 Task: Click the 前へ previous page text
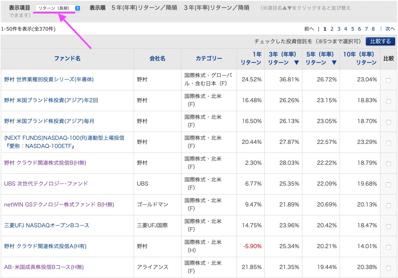(x=309, y=29)
